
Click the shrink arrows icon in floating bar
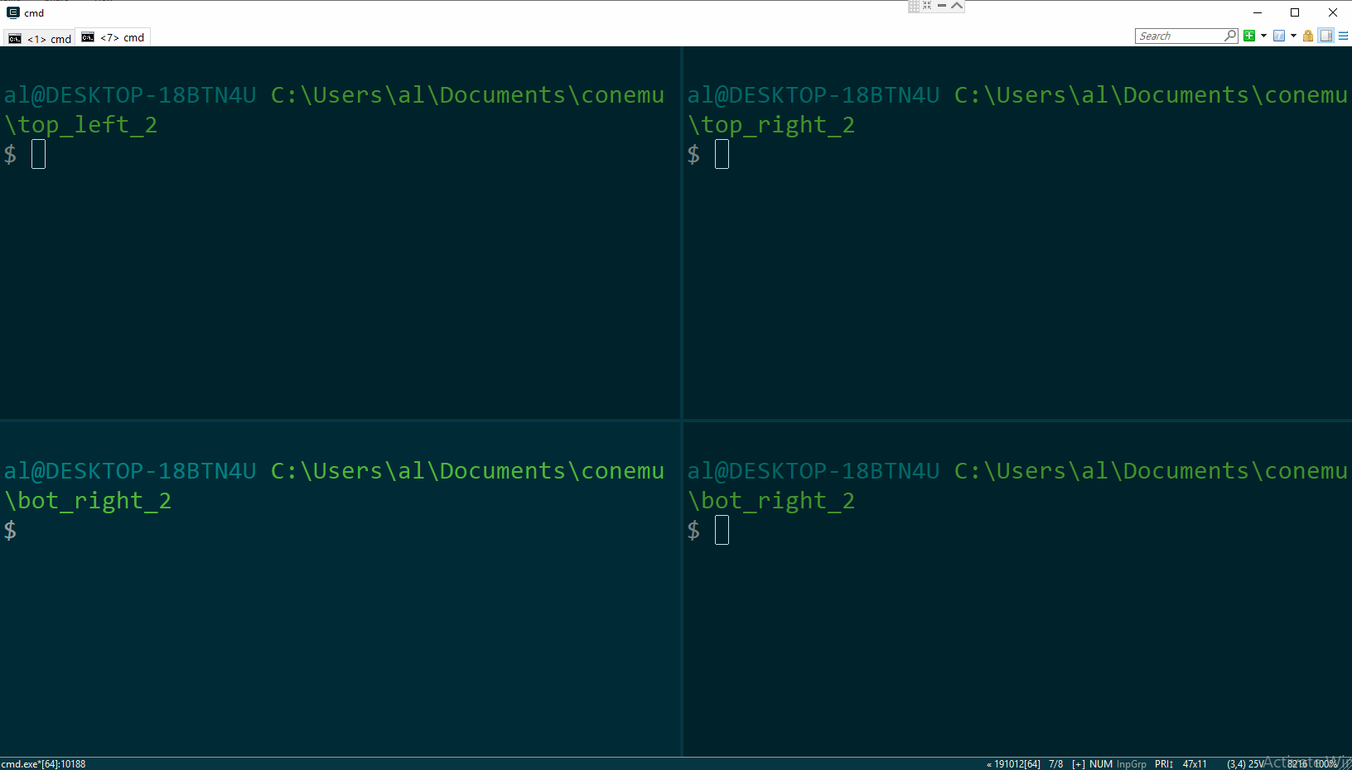927,5
